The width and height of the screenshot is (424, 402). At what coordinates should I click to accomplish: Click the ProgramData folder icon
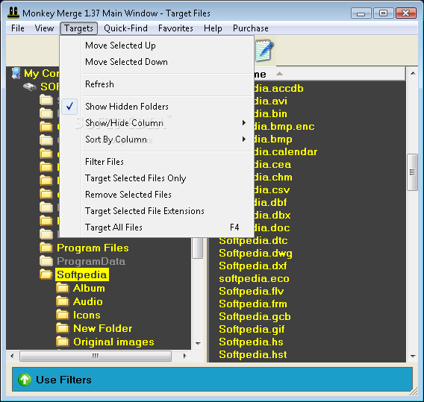pos(46,261)
